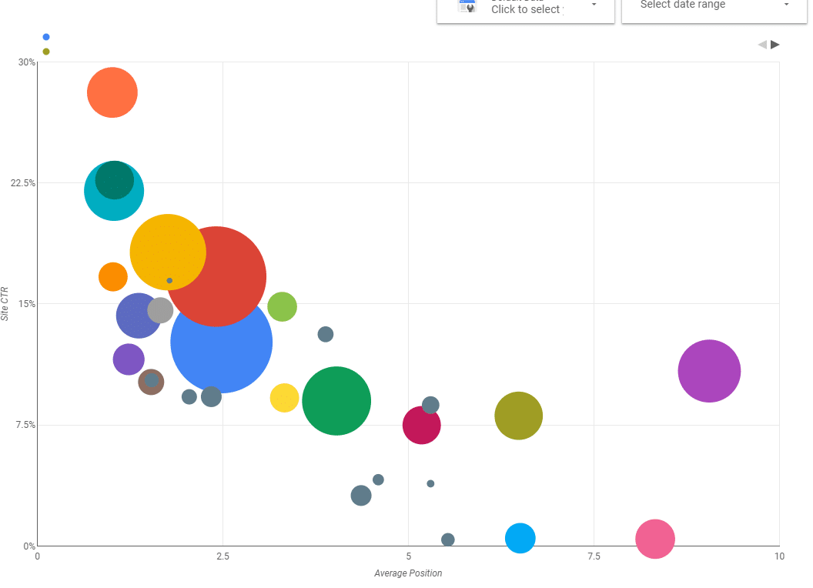
Task: Click the purple bubble on the far right
Action: (709, 372)
